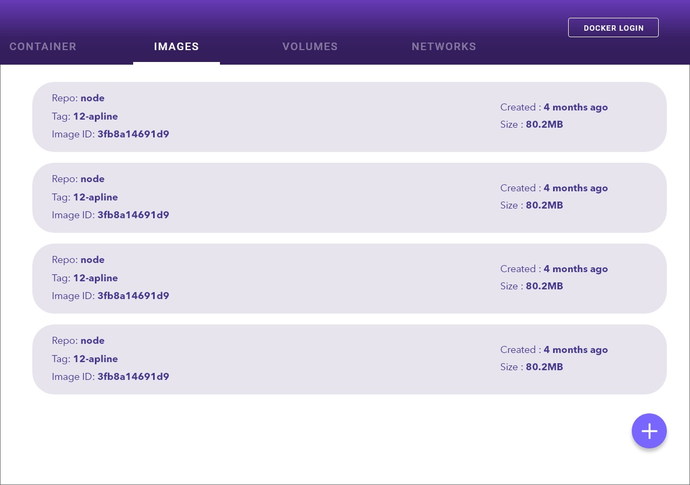The height and width of the screenshot is (485, 690).
Task: Go to the Networks tab
Action: (444, 47)
